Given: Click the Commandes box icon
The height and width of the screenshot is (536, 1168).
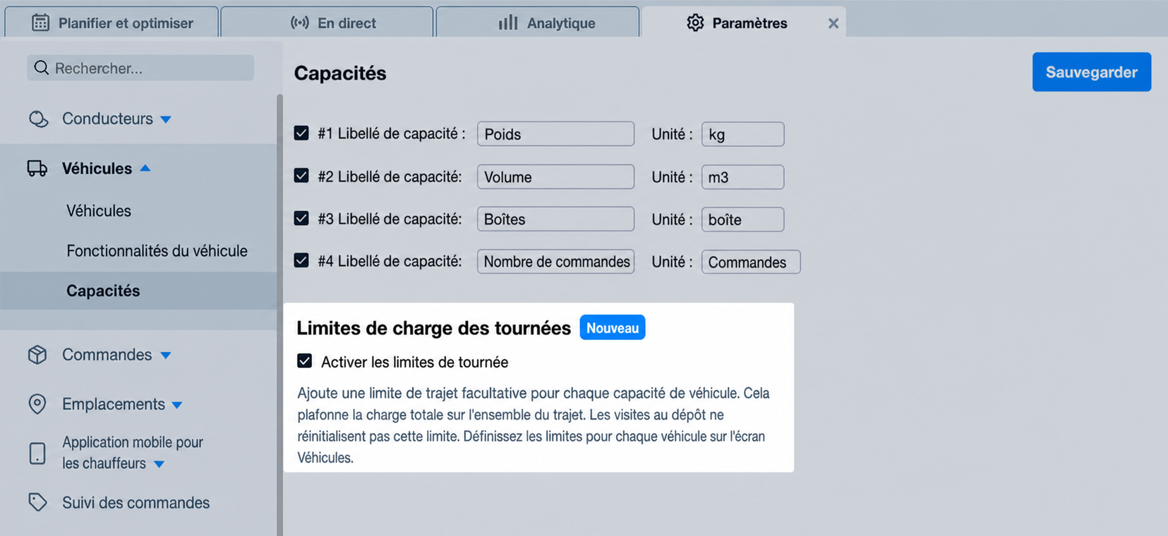Looking at the screenshot, I should point(37,355).
